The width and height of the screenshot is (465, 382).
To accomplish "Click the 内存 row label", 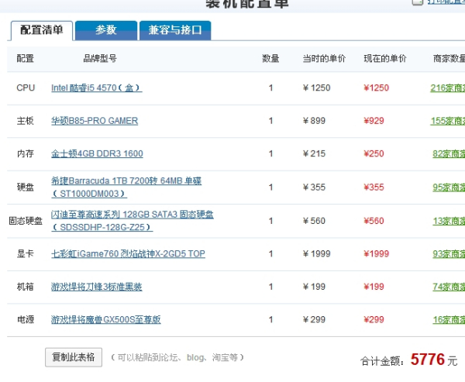I will coord(26,153).
